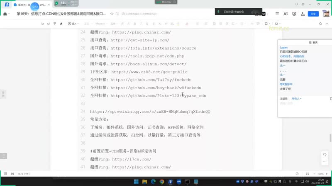Open the github Tai7sy/fuckcdn link
Viewport: 332px width, 186px height.
click(x=151, y=80)
